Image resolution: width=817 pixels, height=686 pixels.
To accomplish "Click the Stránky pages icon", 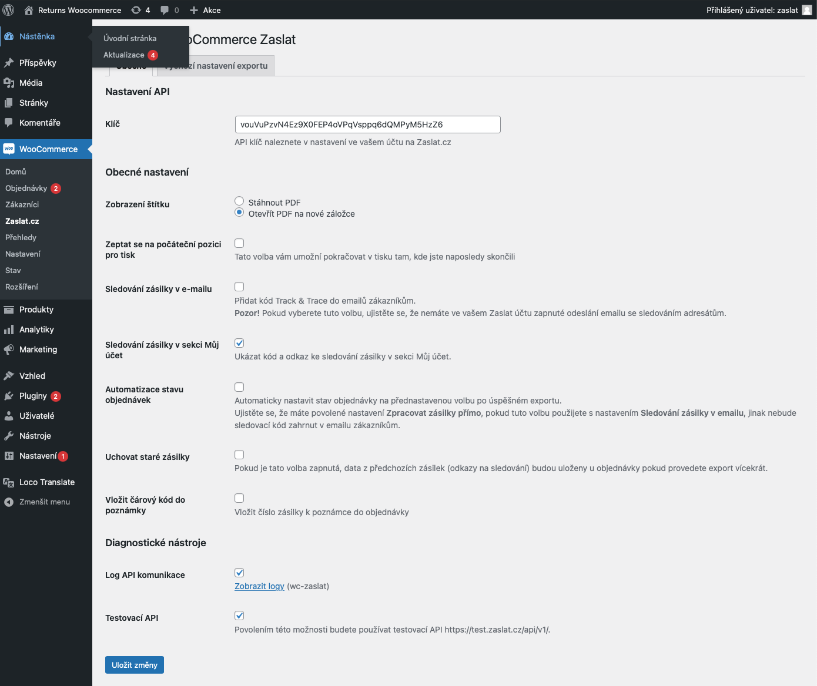I will pos(9,103).
